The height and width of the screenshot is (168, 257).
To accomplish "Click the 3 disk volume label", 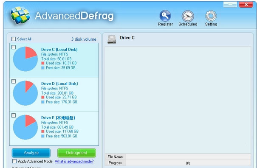I will click(x=84, y=39).
